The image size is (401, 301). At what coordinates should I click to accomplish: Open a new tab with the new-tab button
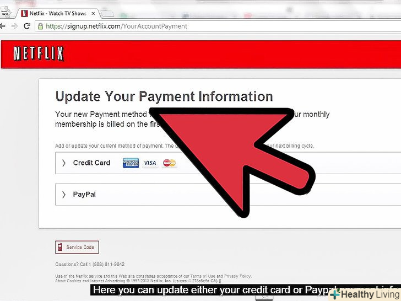pos(107,13)
